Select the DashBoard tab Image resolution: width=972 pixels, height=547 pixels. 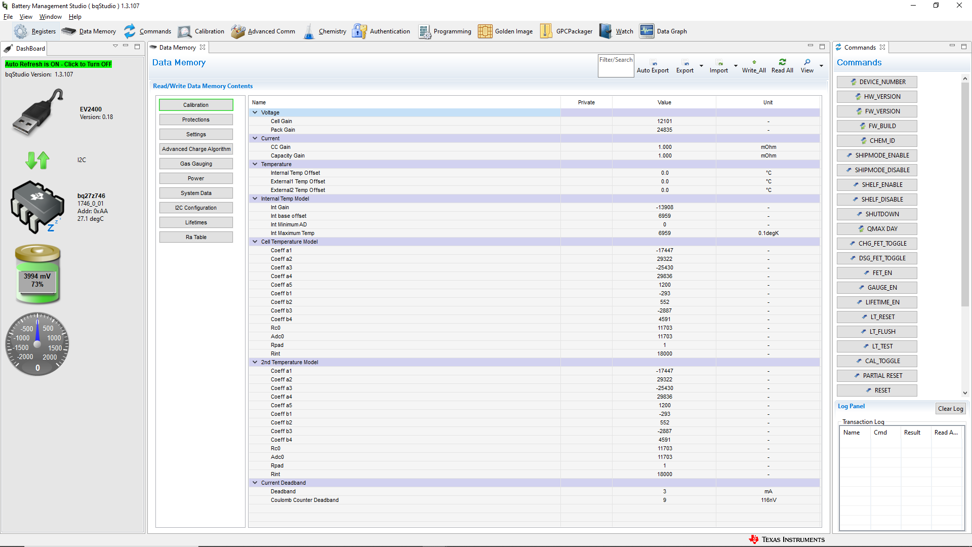(24, 48)
